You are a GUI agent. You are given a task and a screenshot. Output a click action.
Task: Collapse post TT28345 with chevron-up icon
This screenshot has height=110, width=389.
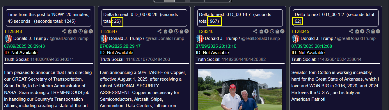pos(378,31)
